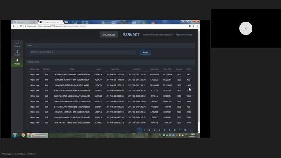Go to pagination page 5
The image size is (281, 158).
(x=159, y=130)
